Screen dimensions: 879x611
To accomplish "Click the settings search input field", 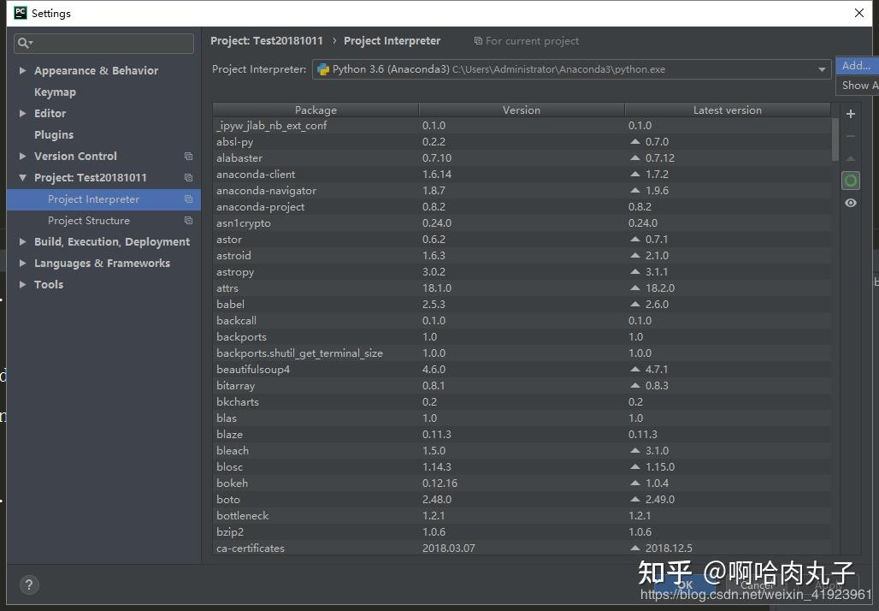I will pos(103,43).
